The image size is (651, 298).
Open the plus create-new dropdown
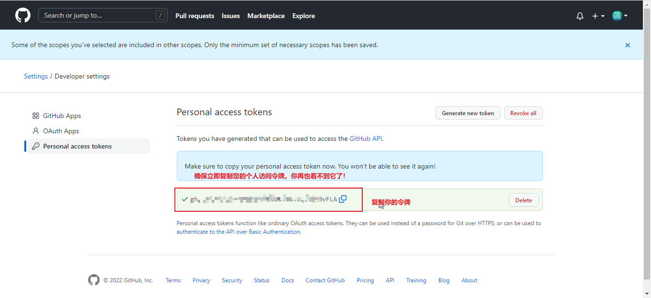pyautogui.click(x=598, y=16)
